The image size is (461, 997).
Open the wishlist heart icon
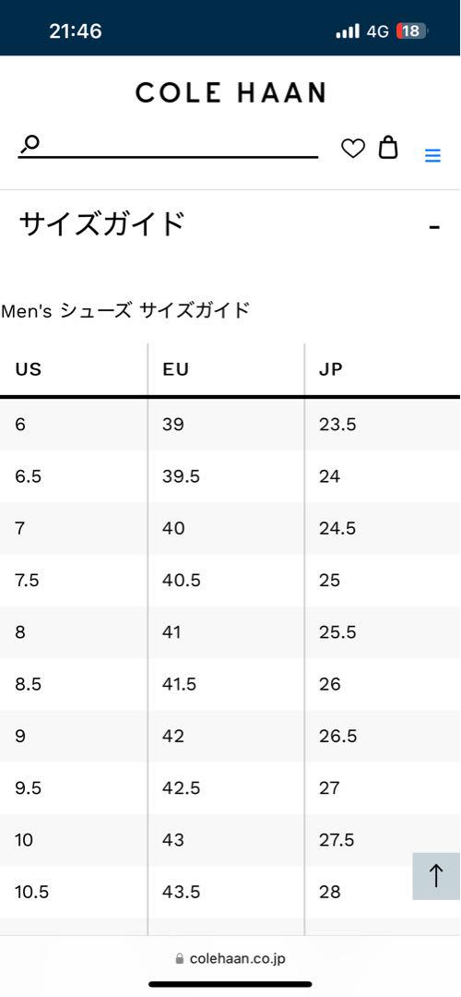click(353, 149)
